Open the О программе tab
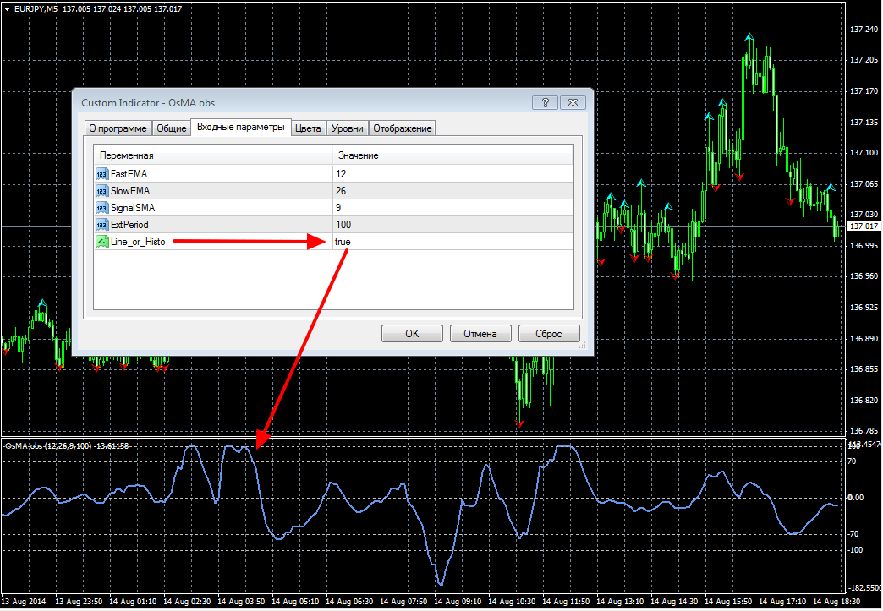 click(118, 128)
